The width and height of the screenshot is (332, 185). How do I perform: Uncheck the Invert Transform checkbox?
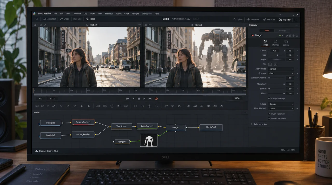click(269, 114)
